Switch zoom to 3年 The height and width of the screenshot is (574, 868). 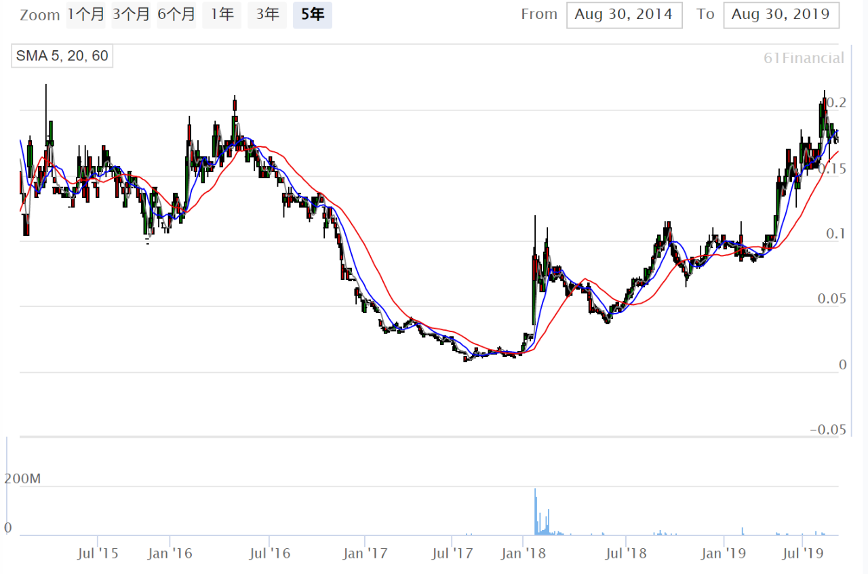coord(267,15)
